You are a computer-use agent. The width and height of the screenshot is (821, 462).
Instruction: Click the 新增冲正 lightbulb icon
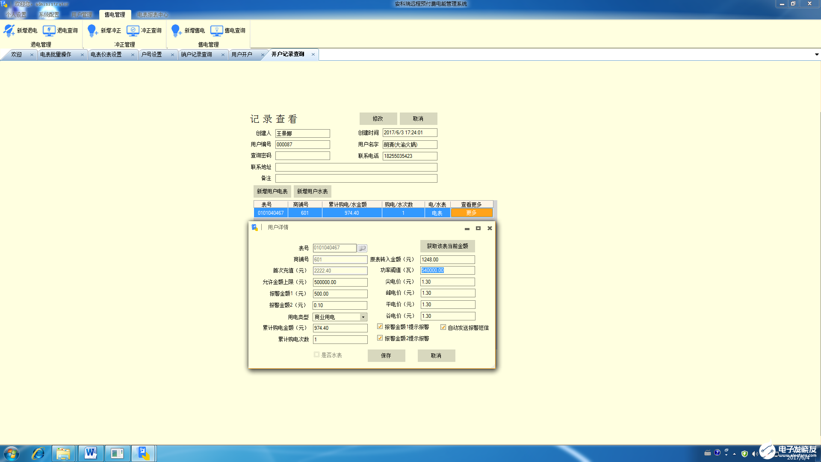(93, 30)
